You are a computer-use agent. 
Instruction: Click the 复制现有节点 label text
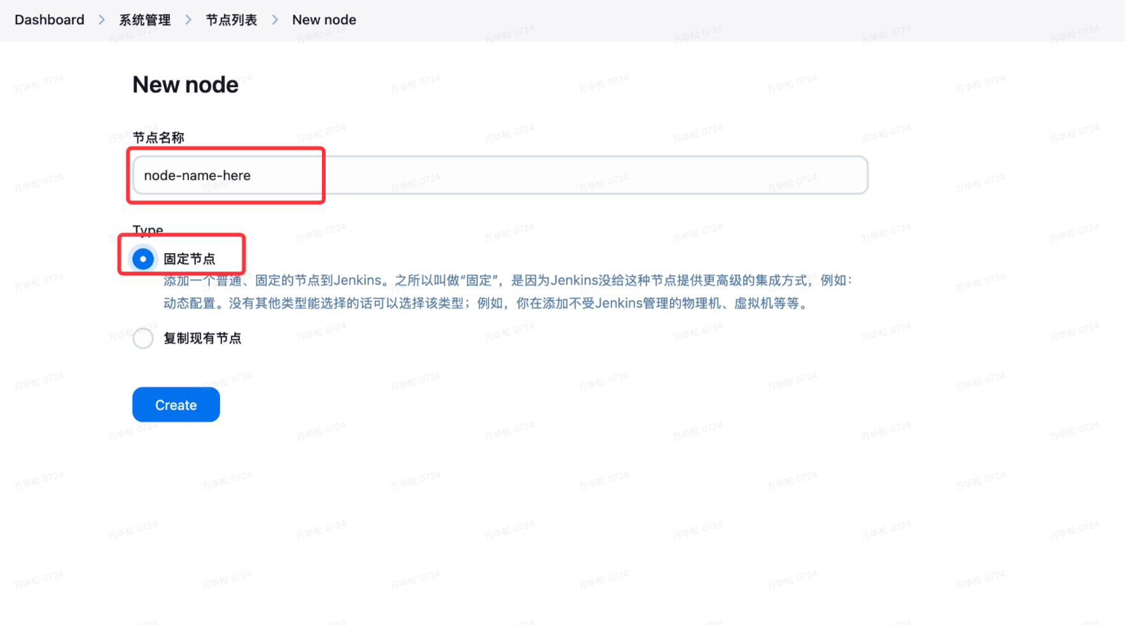click(x=202, y=338)
